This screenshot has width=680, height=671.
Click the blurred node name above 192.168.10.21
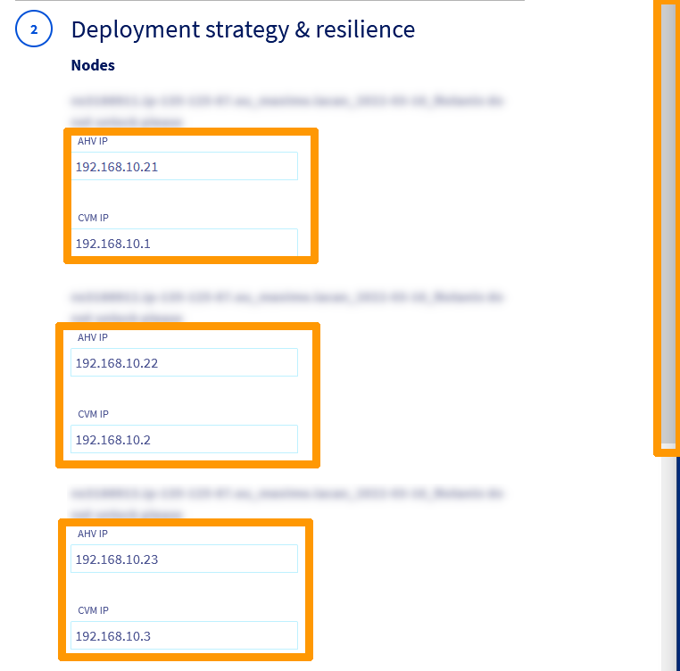pyautogui.click(x=286, y=102)
